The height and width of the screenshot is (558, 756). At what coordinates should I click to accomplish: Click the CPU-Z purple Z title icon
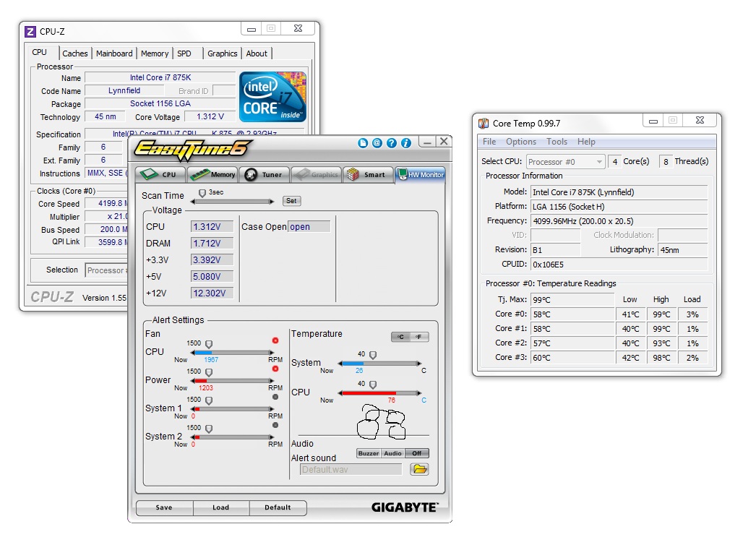click(x=30, y=32)
